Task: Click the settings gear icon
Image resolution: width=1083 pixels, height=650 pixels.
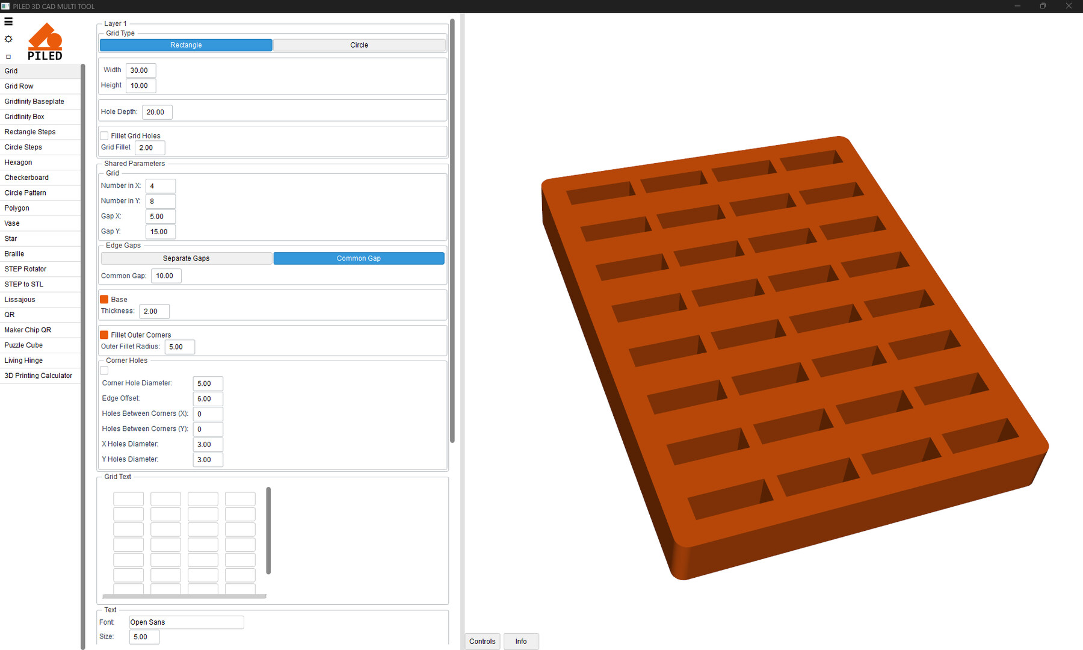Action: [8, 39]
